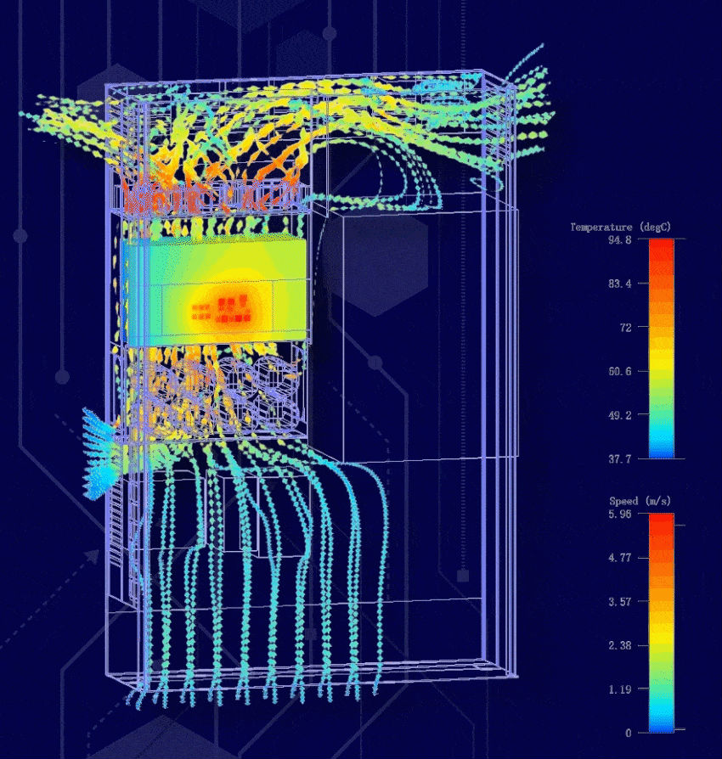The image size is (722, 759).
Task: Click the red hotspot on the heat map panel
Action: point(228,304)
